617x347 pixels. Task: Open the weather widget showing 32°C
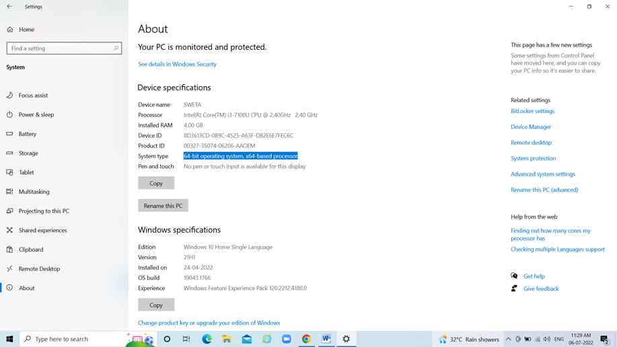pos(469,339)
